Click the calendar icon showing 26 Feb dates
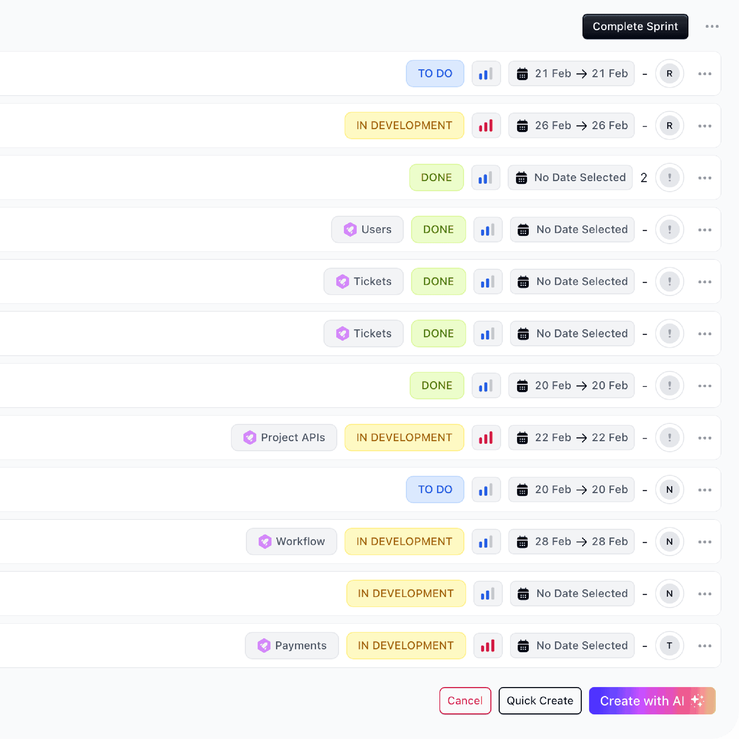This screenshot has width=739, height=739. 523,125
